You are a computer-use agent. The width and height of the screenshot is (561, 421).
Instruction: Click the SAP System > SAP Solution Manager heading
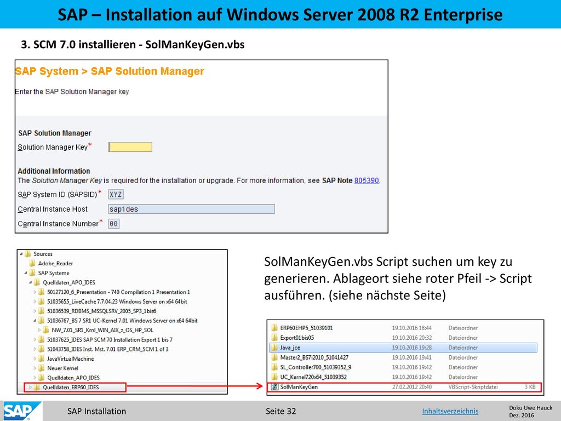110,71
